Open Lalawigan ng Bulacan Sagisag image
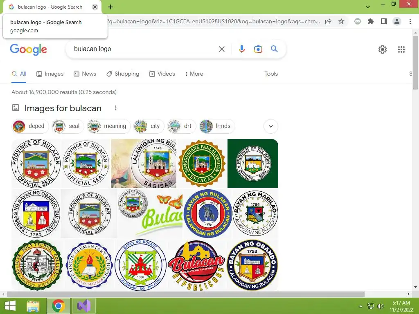Image resolution: width=419 pixels, height=314 pixels. click(144, 164)
